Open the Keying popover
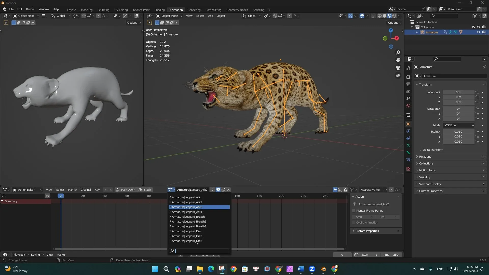Viewport: 489px width, 275px height. pyautogui.click(x=37, y=255)
